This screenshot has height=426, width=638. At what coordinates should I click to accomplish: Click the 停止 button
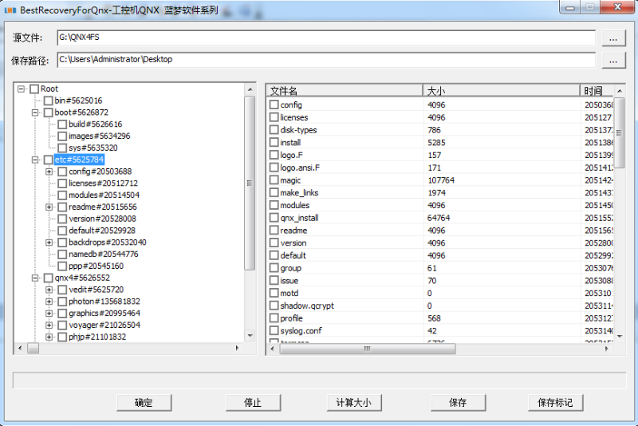tap(253, 403)
